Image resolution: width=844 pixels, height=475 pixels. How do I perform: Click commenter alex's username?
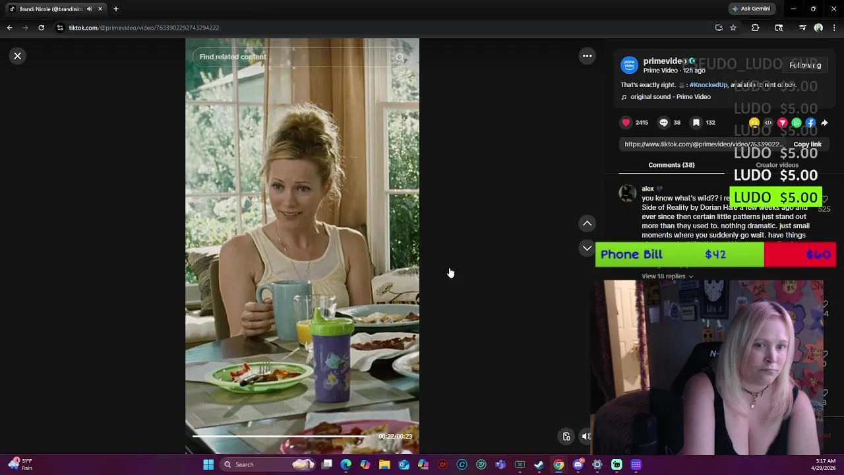click(x=648, y=189)
